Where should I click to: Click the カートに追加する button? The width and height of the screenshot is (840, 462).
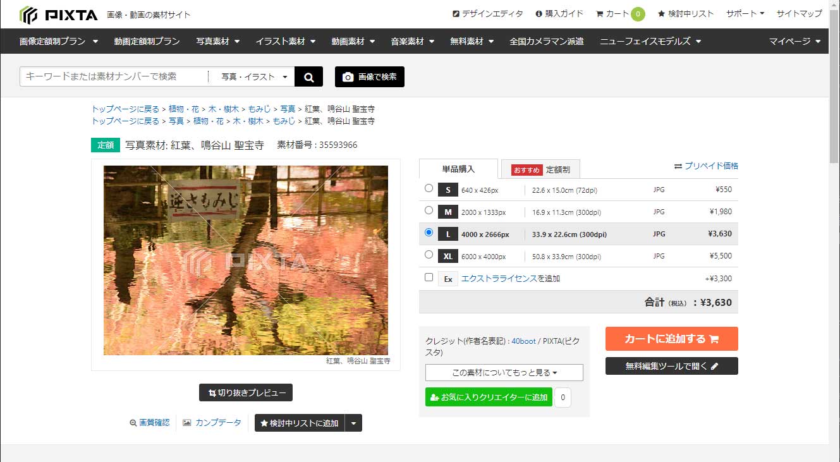671,339
